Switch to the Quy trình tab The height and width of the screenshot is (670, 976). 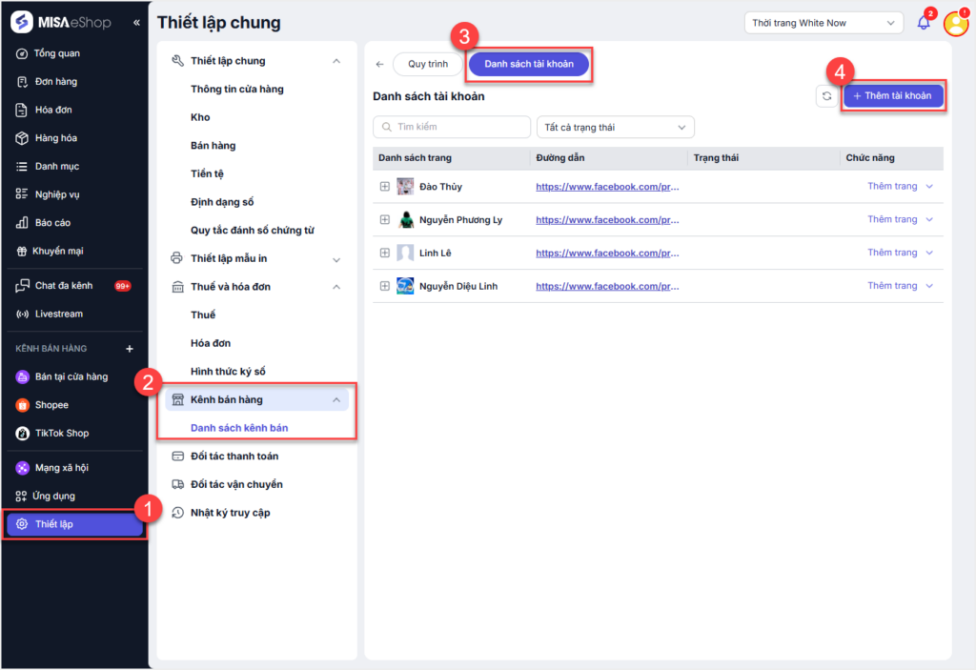pos(428,64)
